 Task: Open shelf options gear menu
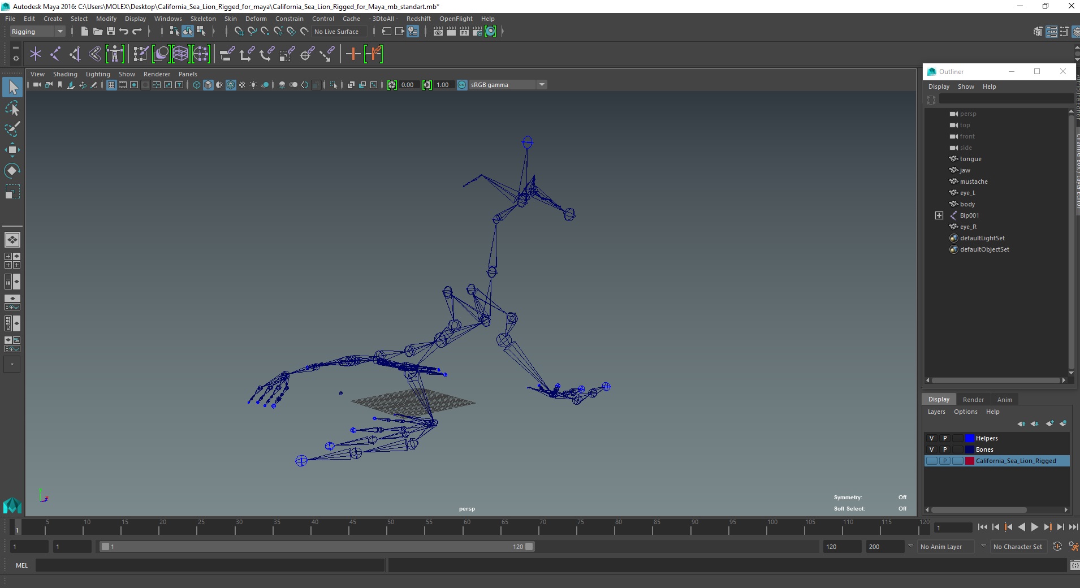point(15,58)
